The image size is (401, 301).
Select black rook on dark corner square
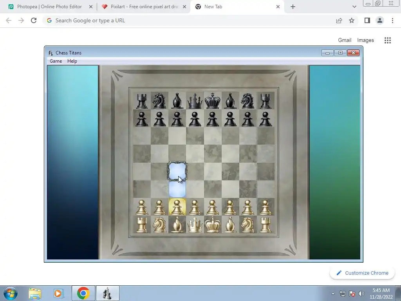266,101
